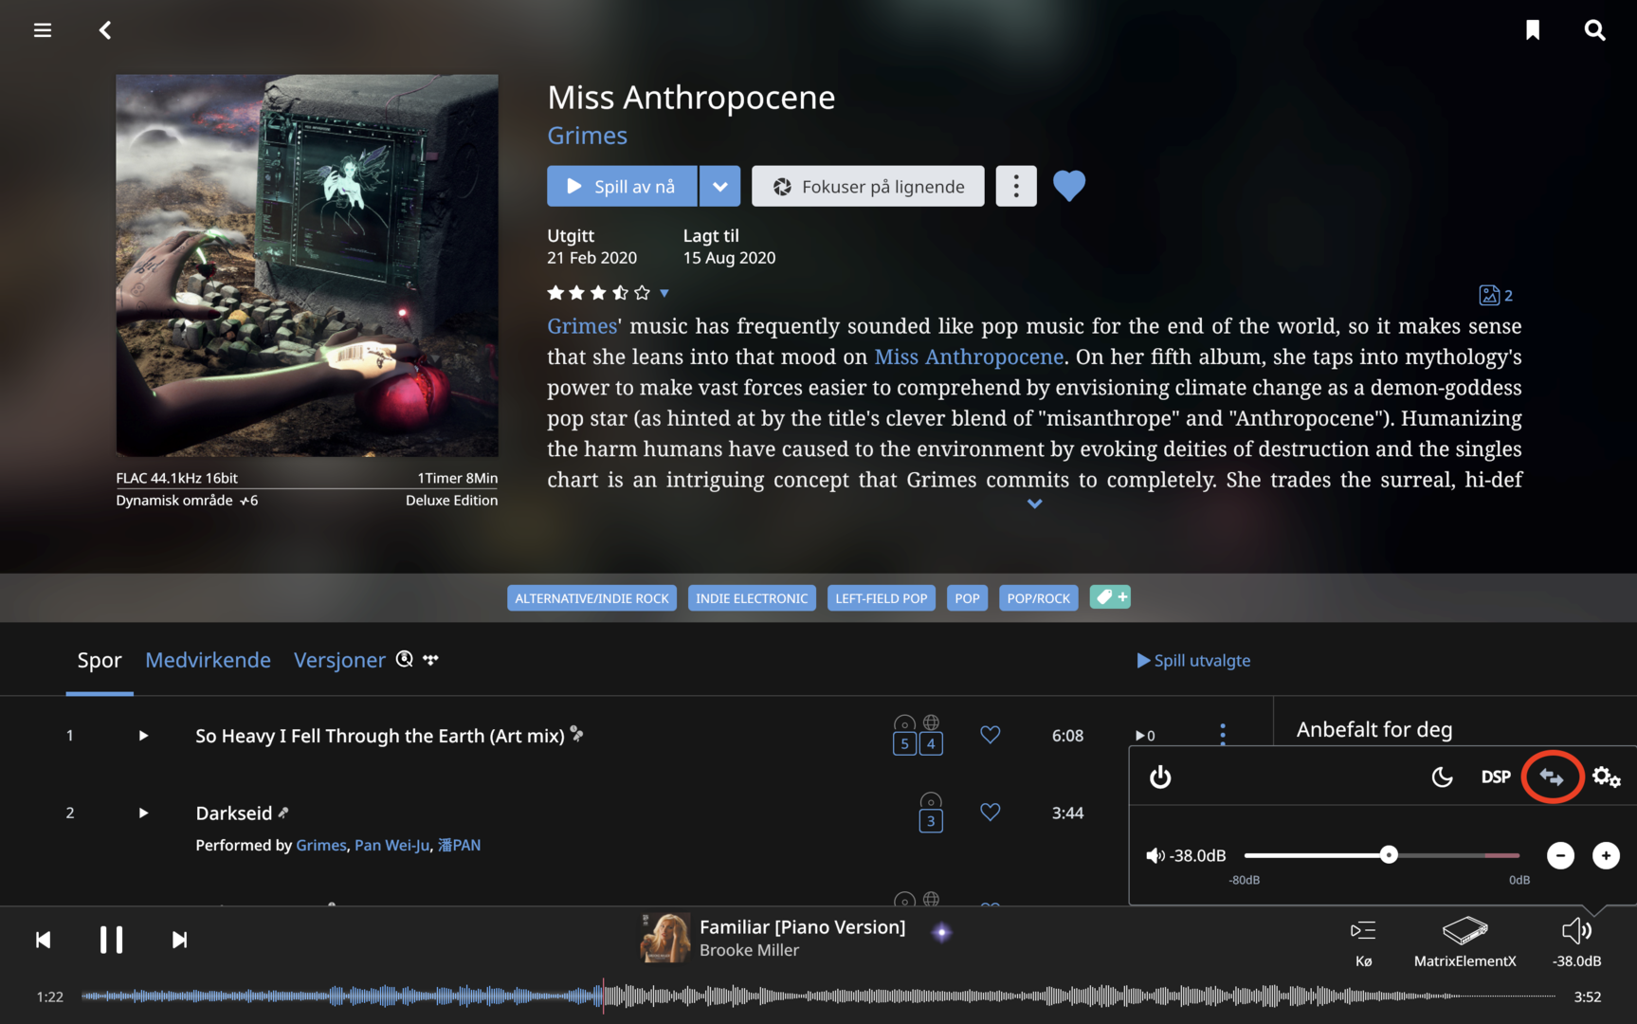This screenshot has width=1637, height=1024.
Task: Select the MatrixElementX zone
Action: click(1465, 942)
